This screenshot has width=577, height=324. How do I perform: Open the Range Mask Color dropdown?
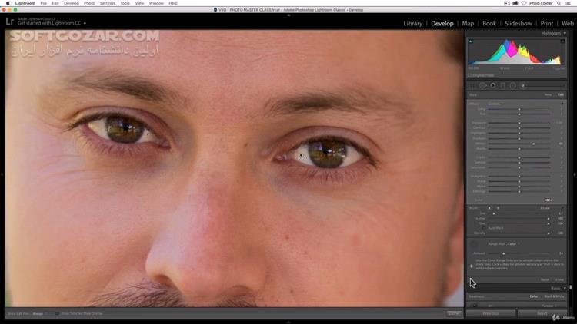coord(512,244)
